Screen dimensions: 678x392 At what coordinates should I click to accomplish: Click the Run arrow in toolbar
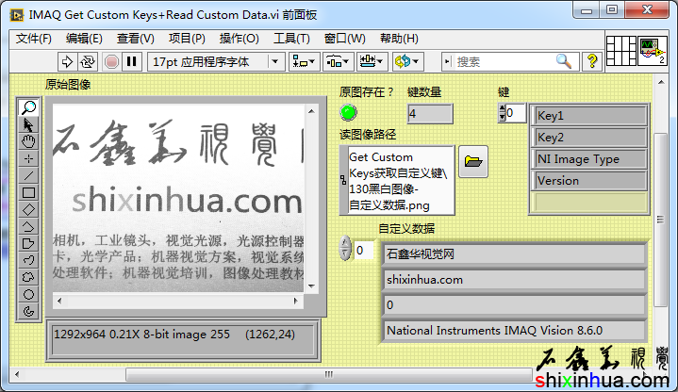(x=67, y=61)
